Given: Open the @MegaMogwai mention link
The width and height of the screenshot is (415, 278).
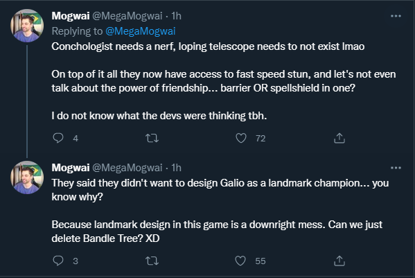Looking at the screenshot, I should click(140, 31).
